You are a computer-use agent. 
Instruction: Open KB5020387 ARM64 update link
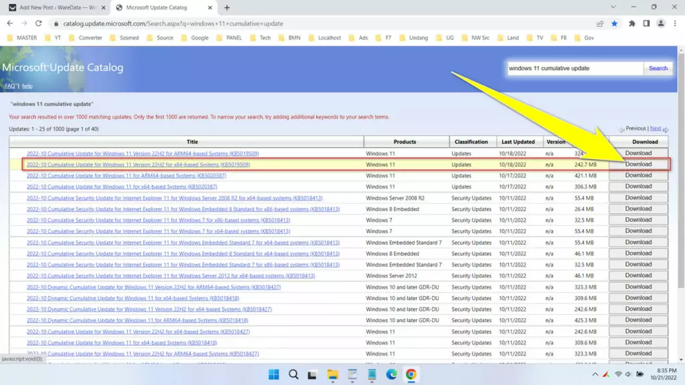tap(126, 176)
